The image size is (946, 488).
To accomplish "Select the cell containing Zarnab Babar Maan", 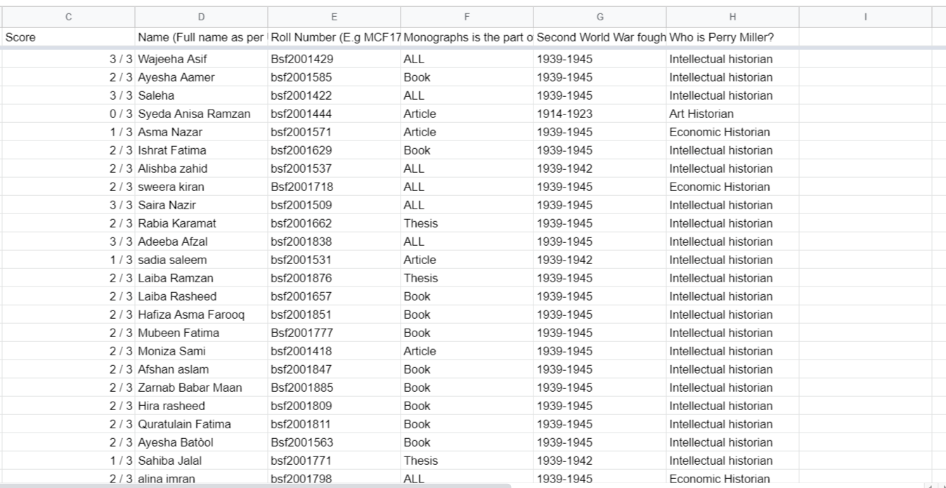I will pyautogui.click(x=201, y=388).
